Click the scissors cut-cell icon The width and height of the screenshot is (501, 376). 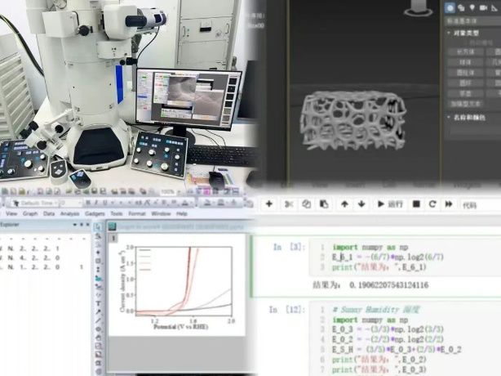pyautogui.click(x=290, y=204)
